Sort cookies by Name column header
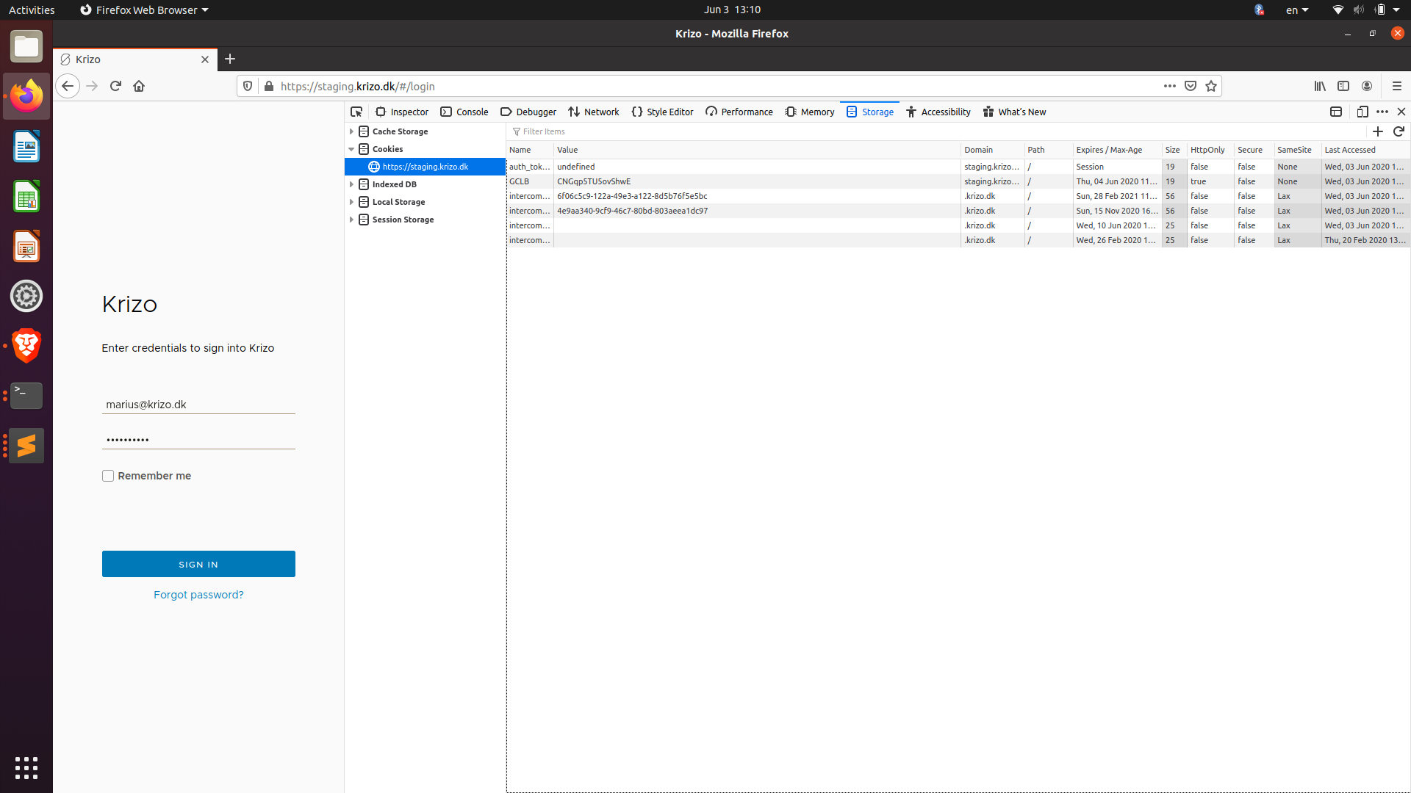1411x793 pixels. pyautogui.click(x=530, y=150)
